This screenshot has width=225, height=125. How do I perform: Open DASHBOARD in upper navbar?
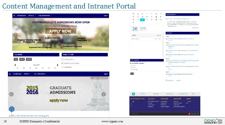(x=21, y=16)
